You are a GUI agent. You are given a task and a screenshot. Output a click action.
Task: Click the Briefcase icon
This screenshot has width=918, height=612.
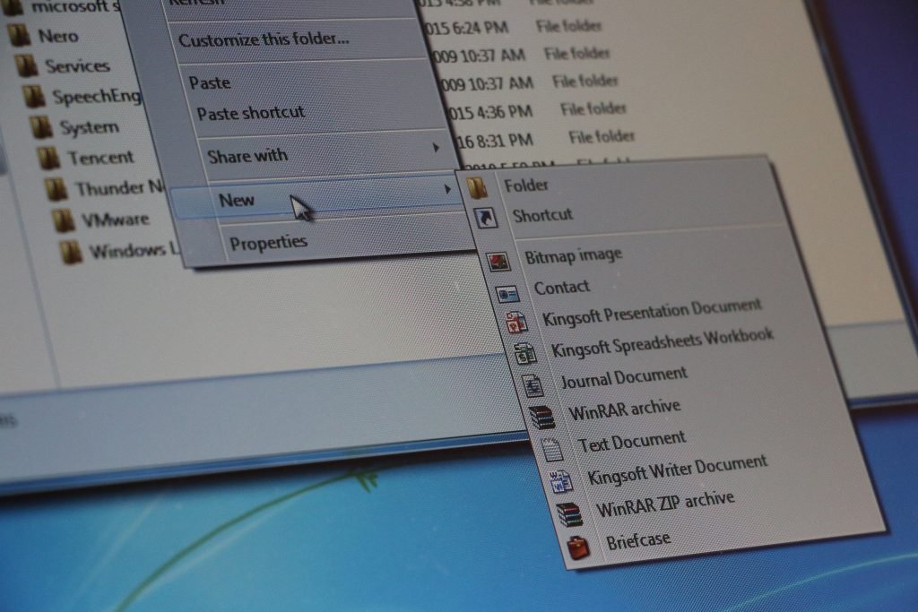click(578, 546)
